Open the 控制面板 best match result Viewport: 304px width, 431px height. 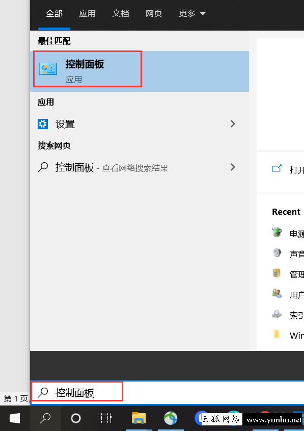click(140, 71)
